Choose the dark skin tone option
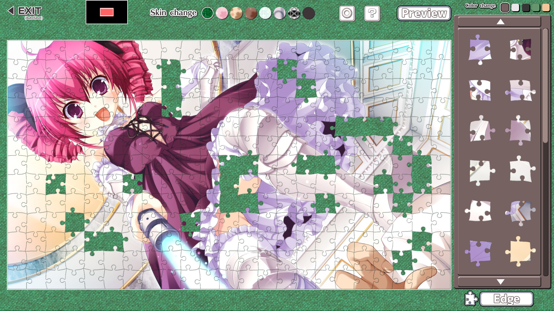554x311 pixels. [310, 13]
